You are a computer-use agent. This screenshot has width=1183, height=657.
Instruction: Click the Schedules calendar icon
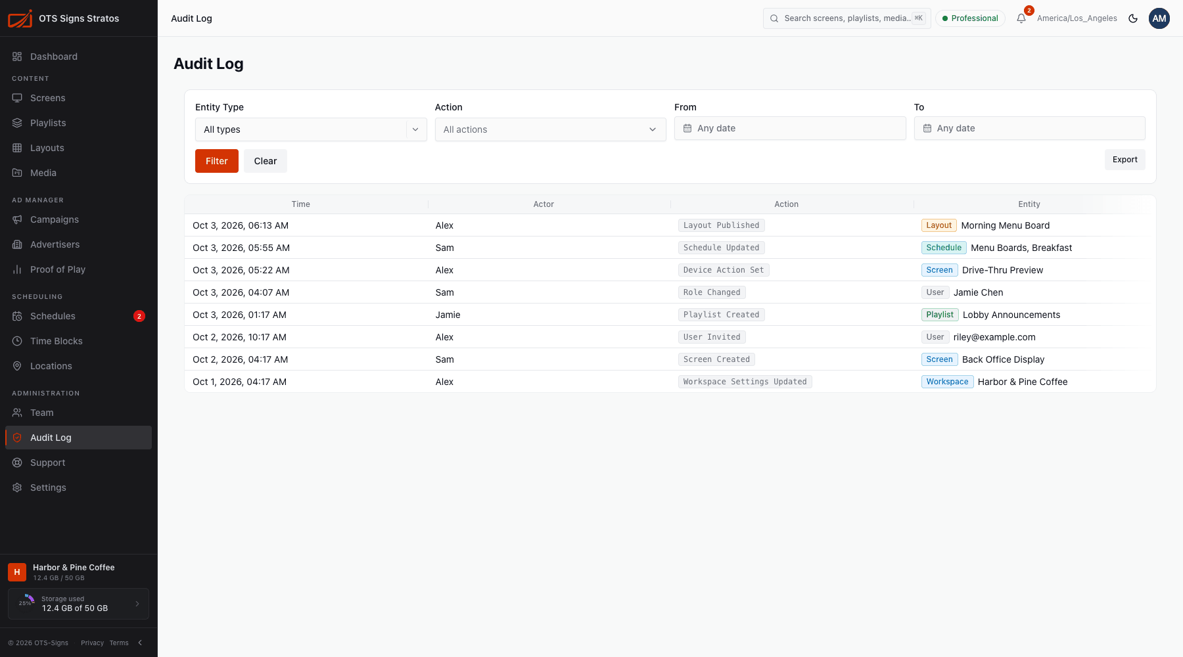[x=17, y=316]
